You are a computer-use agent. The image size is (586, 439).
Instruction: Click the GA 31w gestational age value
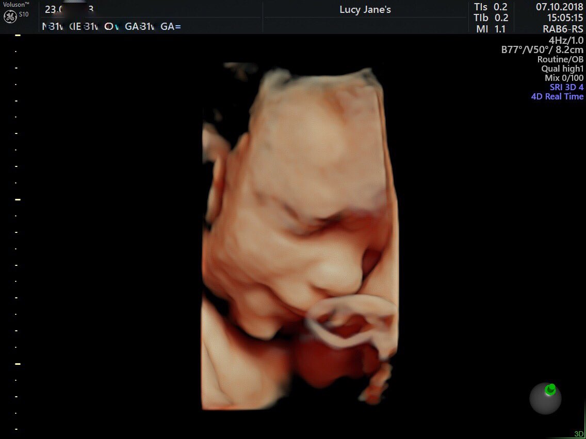[x=140, y=26]
